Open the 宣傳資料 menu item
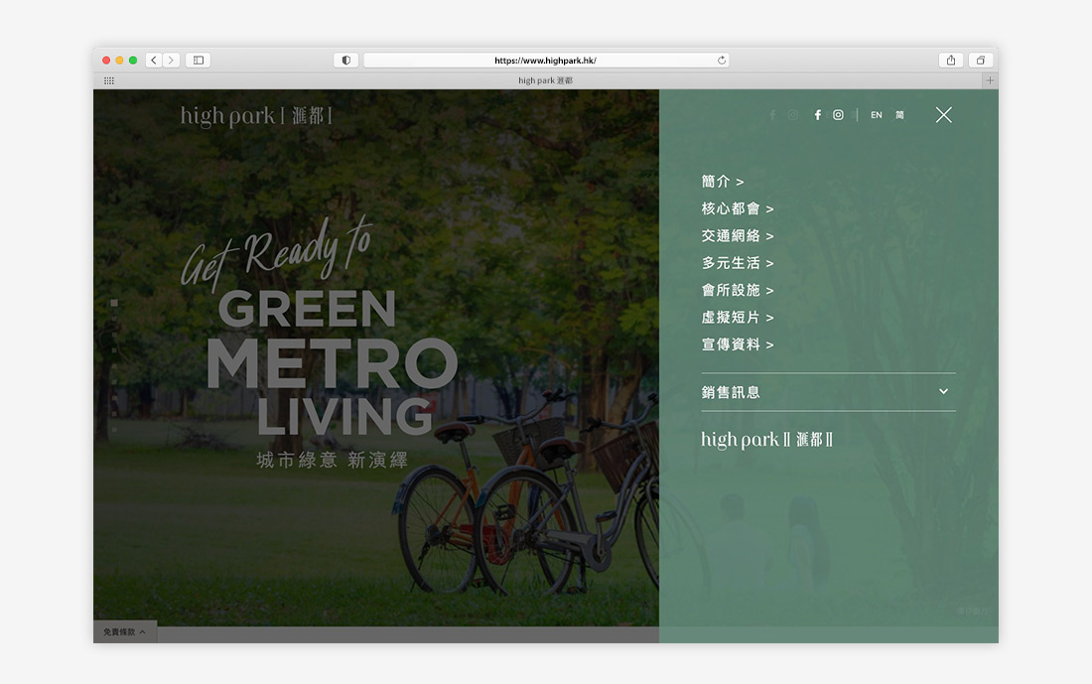This screenshot has width=1092, height=684. click(x=738, y=344)
